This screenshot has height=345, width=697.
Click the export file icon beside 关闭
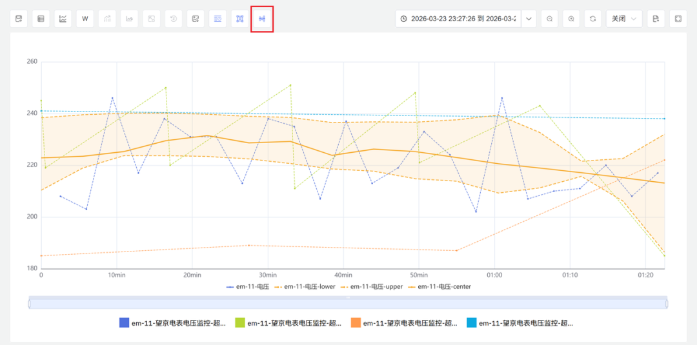656,19
